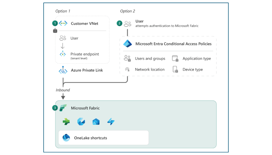Click the Microsoft Entra Conditional Access Policies title

pyautogui.click(x=173, y=44)
